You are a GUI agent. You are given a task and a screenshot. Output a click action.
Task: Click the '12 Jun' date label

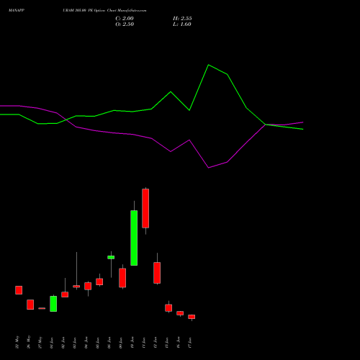[x=155, y=343]
